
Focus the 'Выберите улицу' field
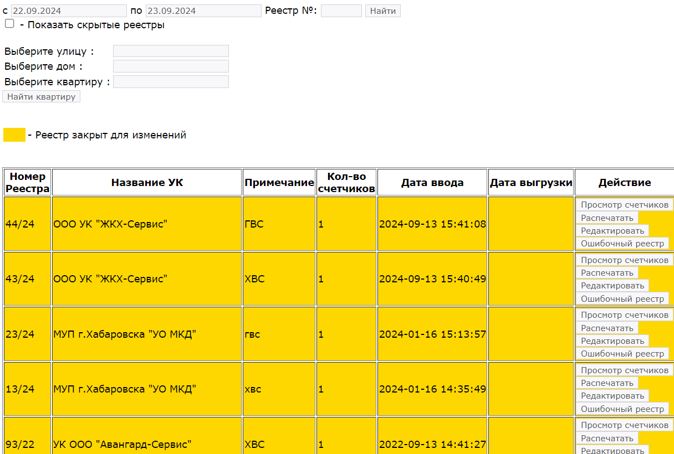click(x=171, y=51)
